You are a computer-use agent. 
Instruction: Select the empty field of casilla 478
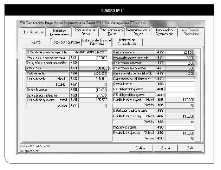[x=180, y=79]
